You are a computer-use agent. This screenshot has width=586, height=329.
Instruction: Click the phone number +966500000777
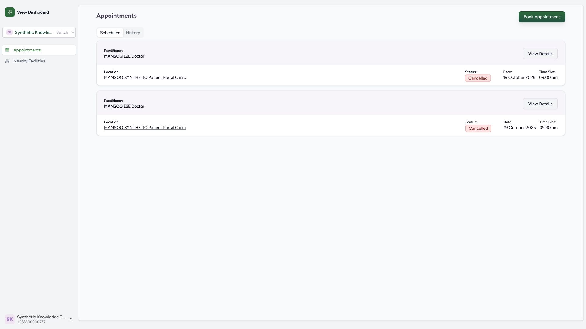pos(31,322)
